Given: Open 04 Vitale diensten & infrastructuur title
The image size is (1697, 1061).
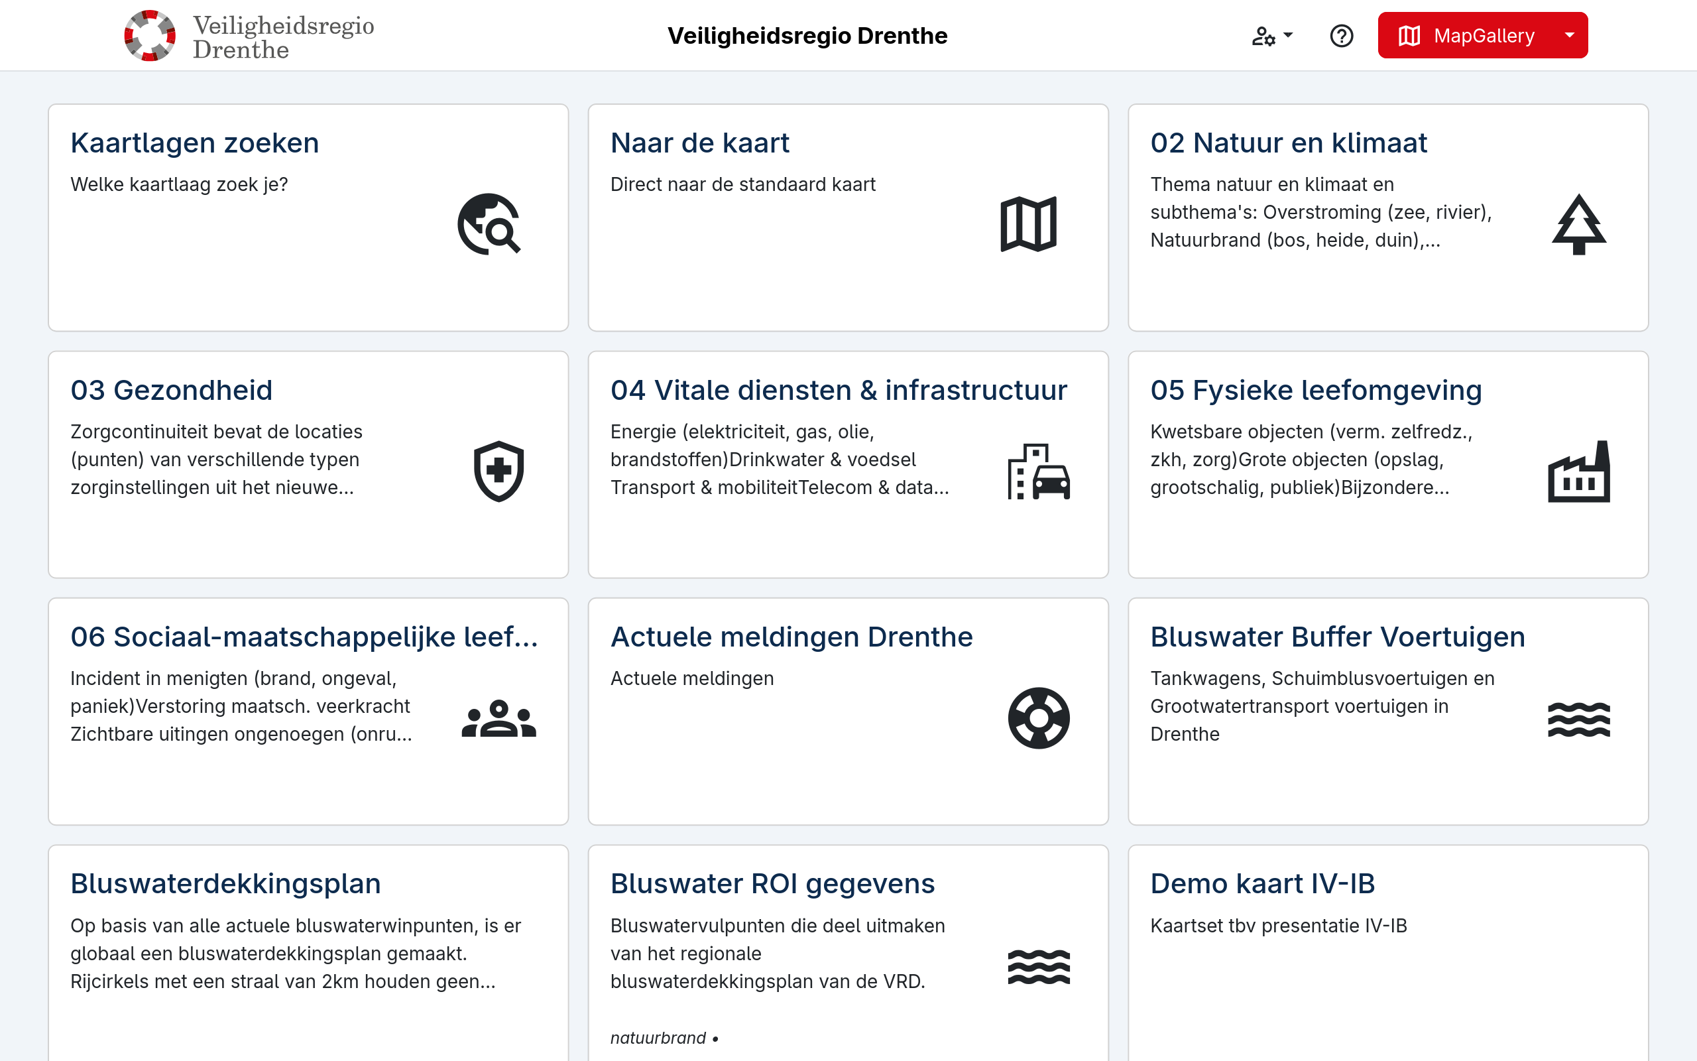Looking at the screenshot, I should pos(838,390).
